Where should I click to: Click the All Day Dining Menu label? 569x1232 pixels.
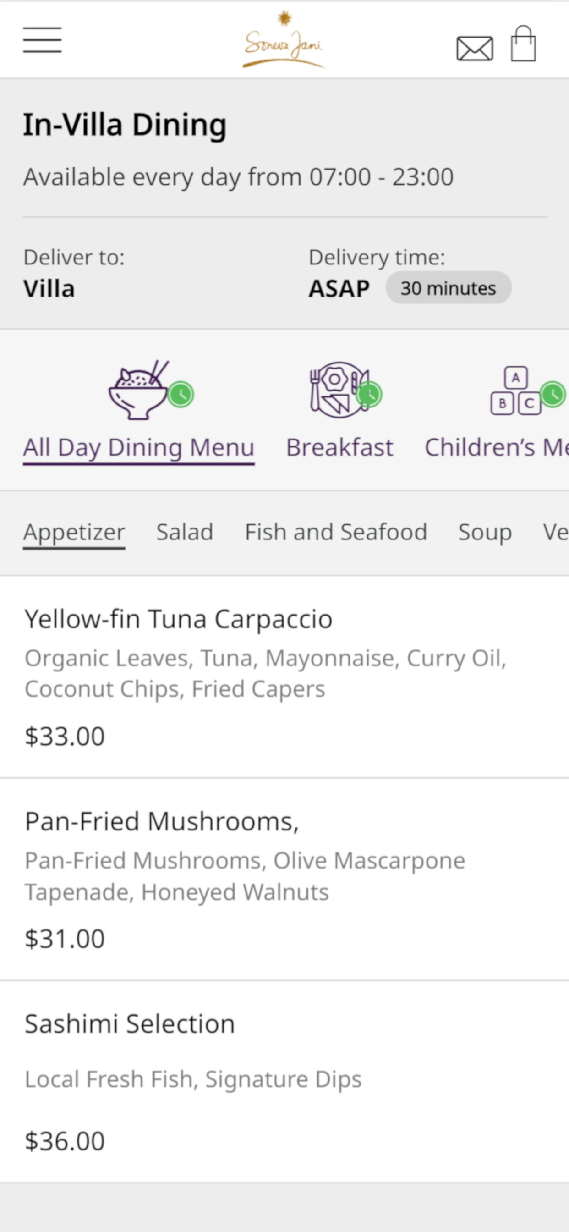pyautogui.click(x=139, y=448)
